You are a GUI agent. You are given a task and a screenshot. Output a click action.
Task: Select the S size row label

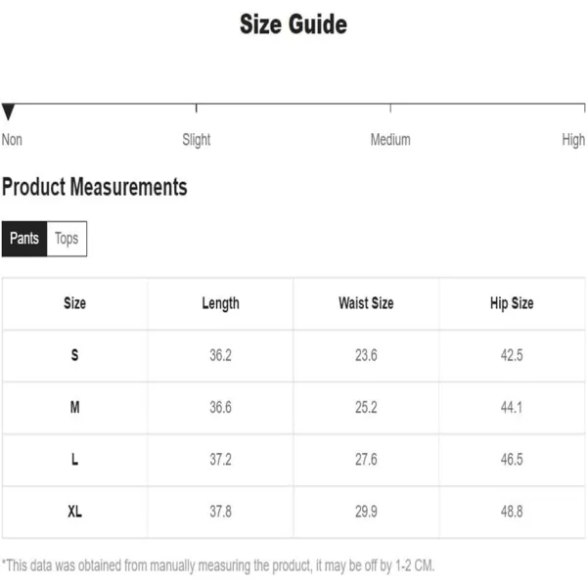tap(75, 355)
